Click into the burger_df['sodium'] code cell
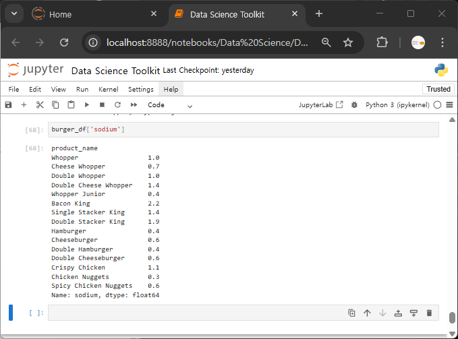The height and width of the screenshot is (339, 458). [x=244, y=129]
